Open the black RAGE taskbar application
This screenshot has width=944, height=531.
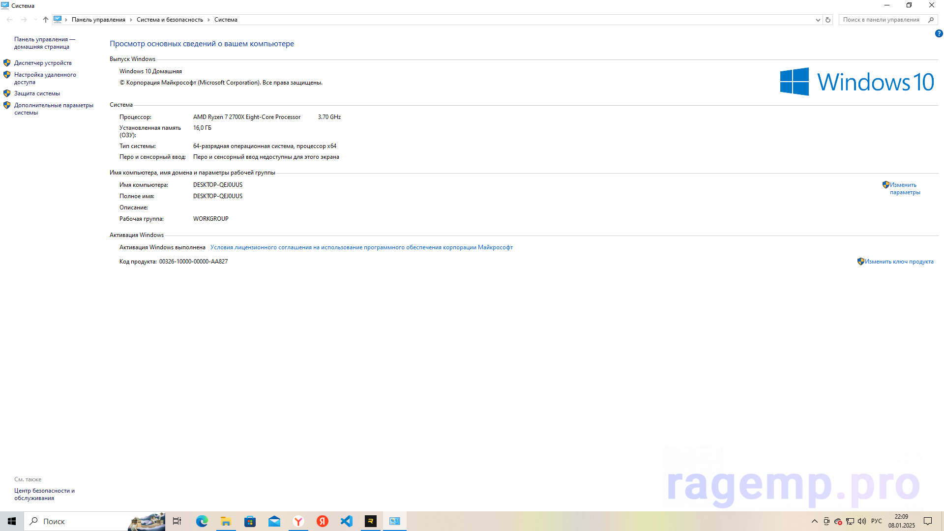[370, 521]
